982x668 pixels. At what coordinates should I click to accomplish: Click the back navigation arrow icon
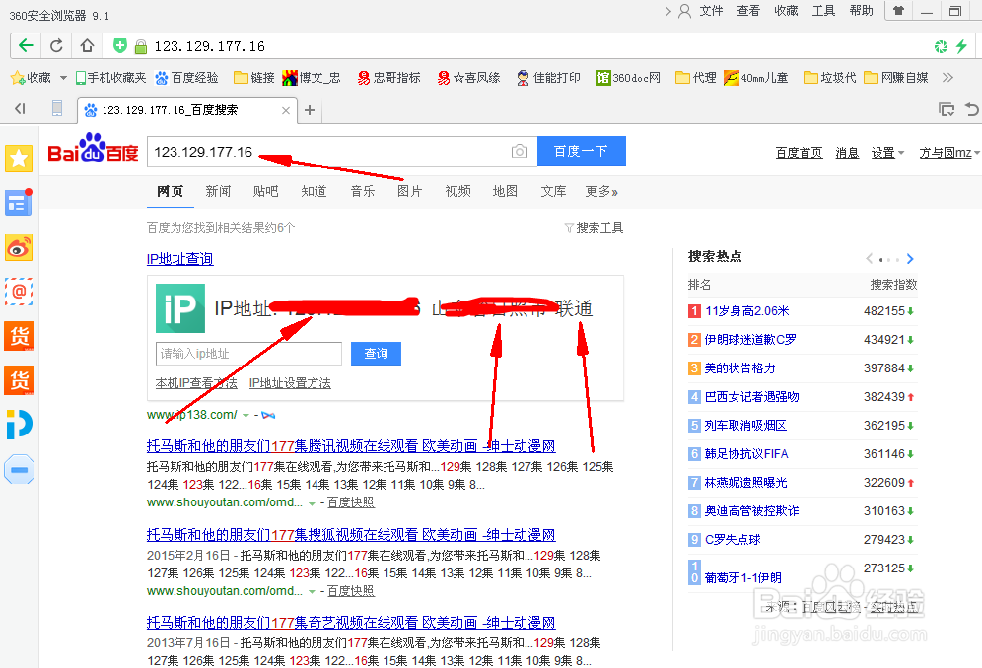[26, 45]
